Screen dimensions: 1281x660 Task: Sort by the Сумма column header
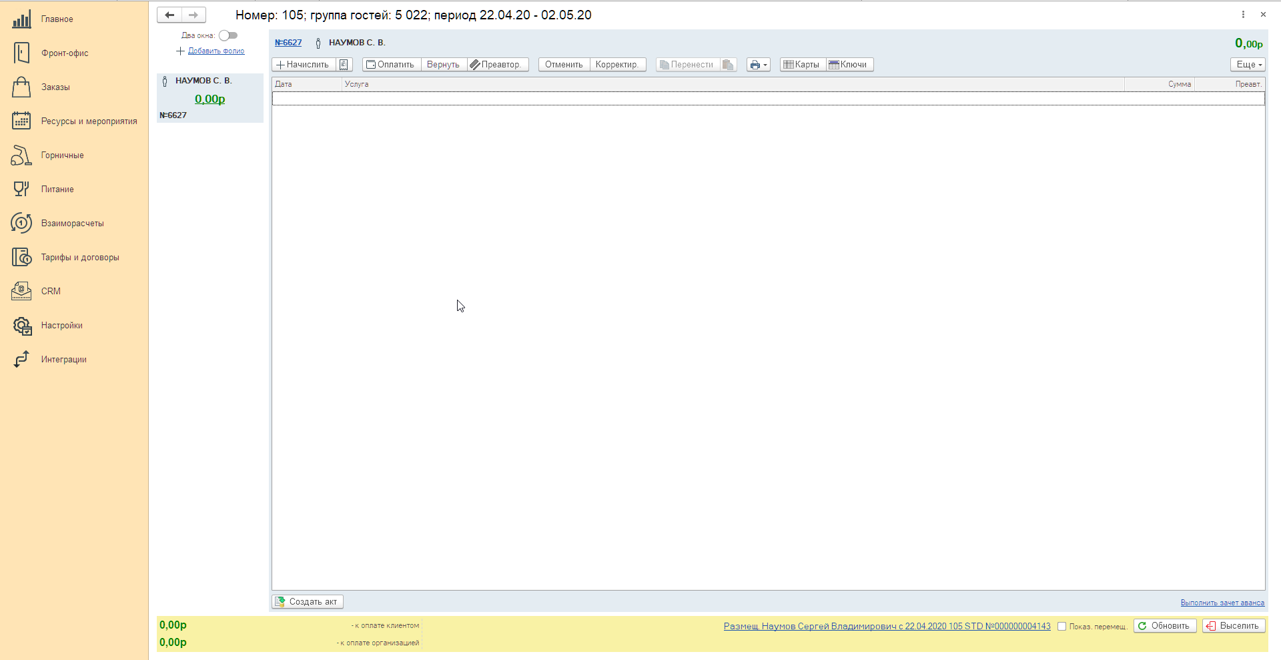(1160, 84)
